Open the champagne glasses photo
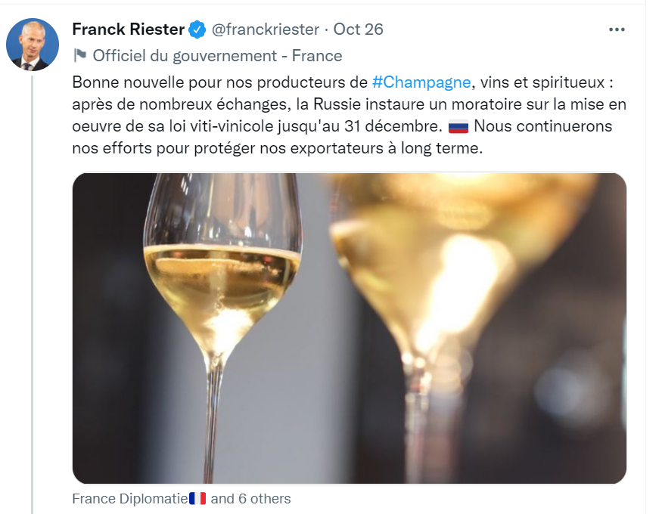The height and width of the screenshot is (514, 662). pyautogui.click(x=349, y=328)
